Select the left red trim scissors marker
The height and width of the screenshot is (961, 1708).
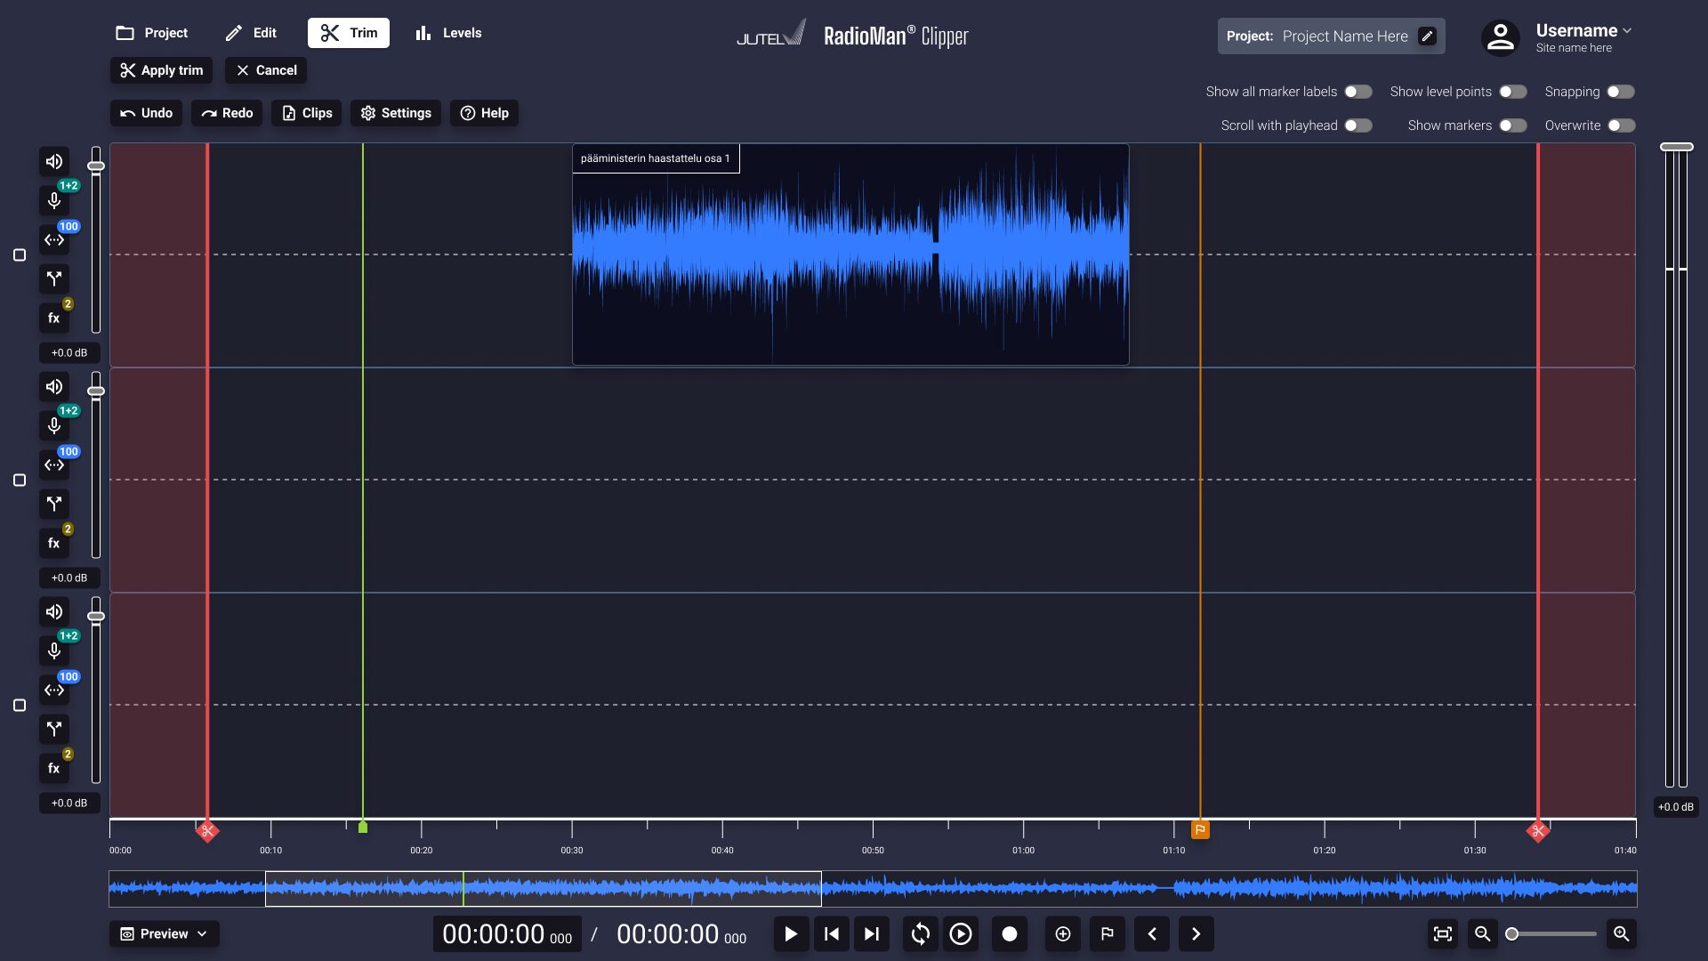coord(207,831)
